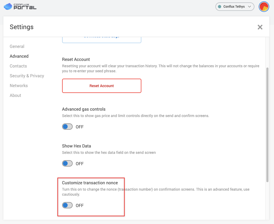This screenshot has width=274, height=224.
Task: Open the Security & Privacy section
Action: coord(27,76)
